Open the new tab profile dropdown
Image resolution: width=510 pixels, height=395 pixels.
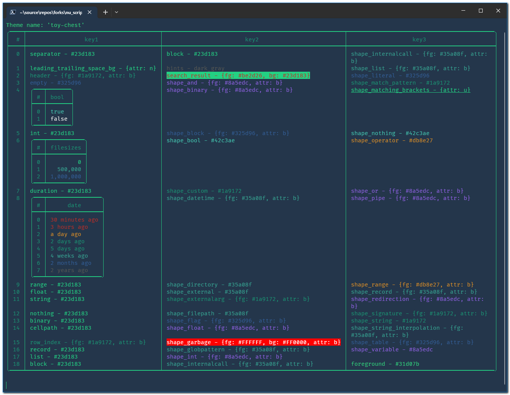[x=116, y=12]
